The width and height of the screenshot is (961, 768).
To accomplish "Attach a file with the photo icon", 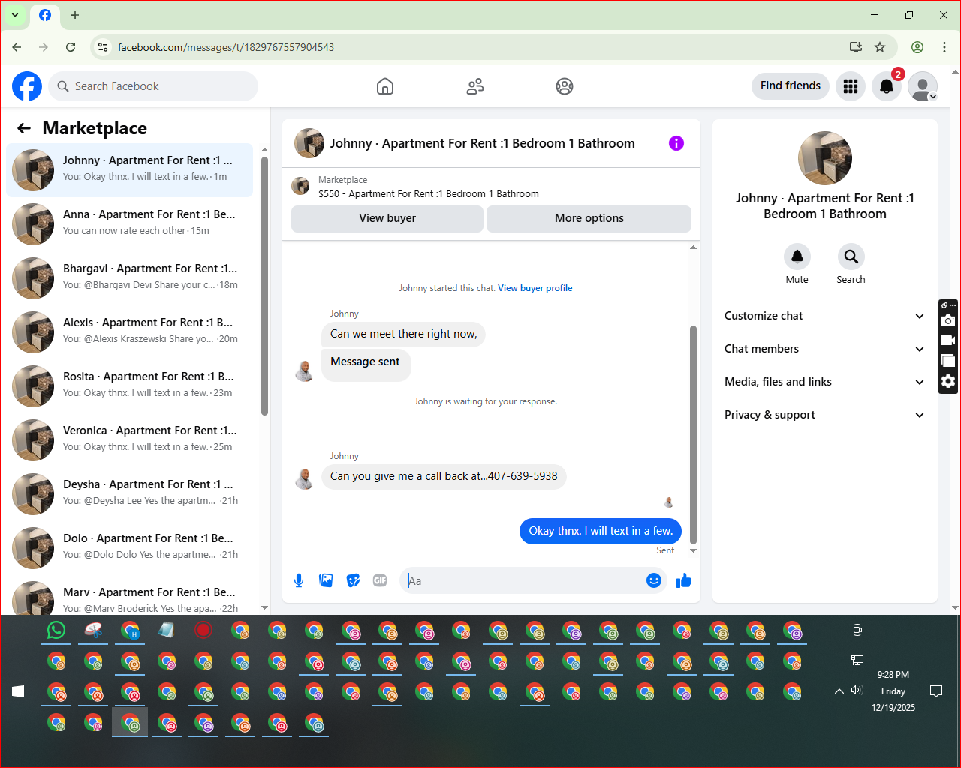I will pyautogui.click(x=326, y=580).
